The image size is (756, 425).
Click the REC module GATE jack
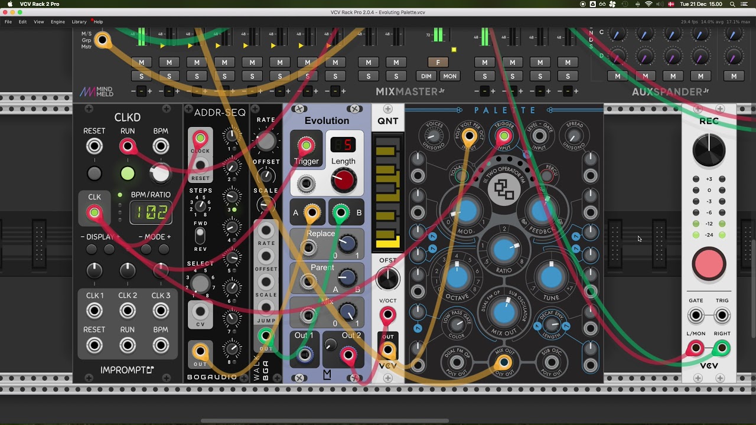696,316
